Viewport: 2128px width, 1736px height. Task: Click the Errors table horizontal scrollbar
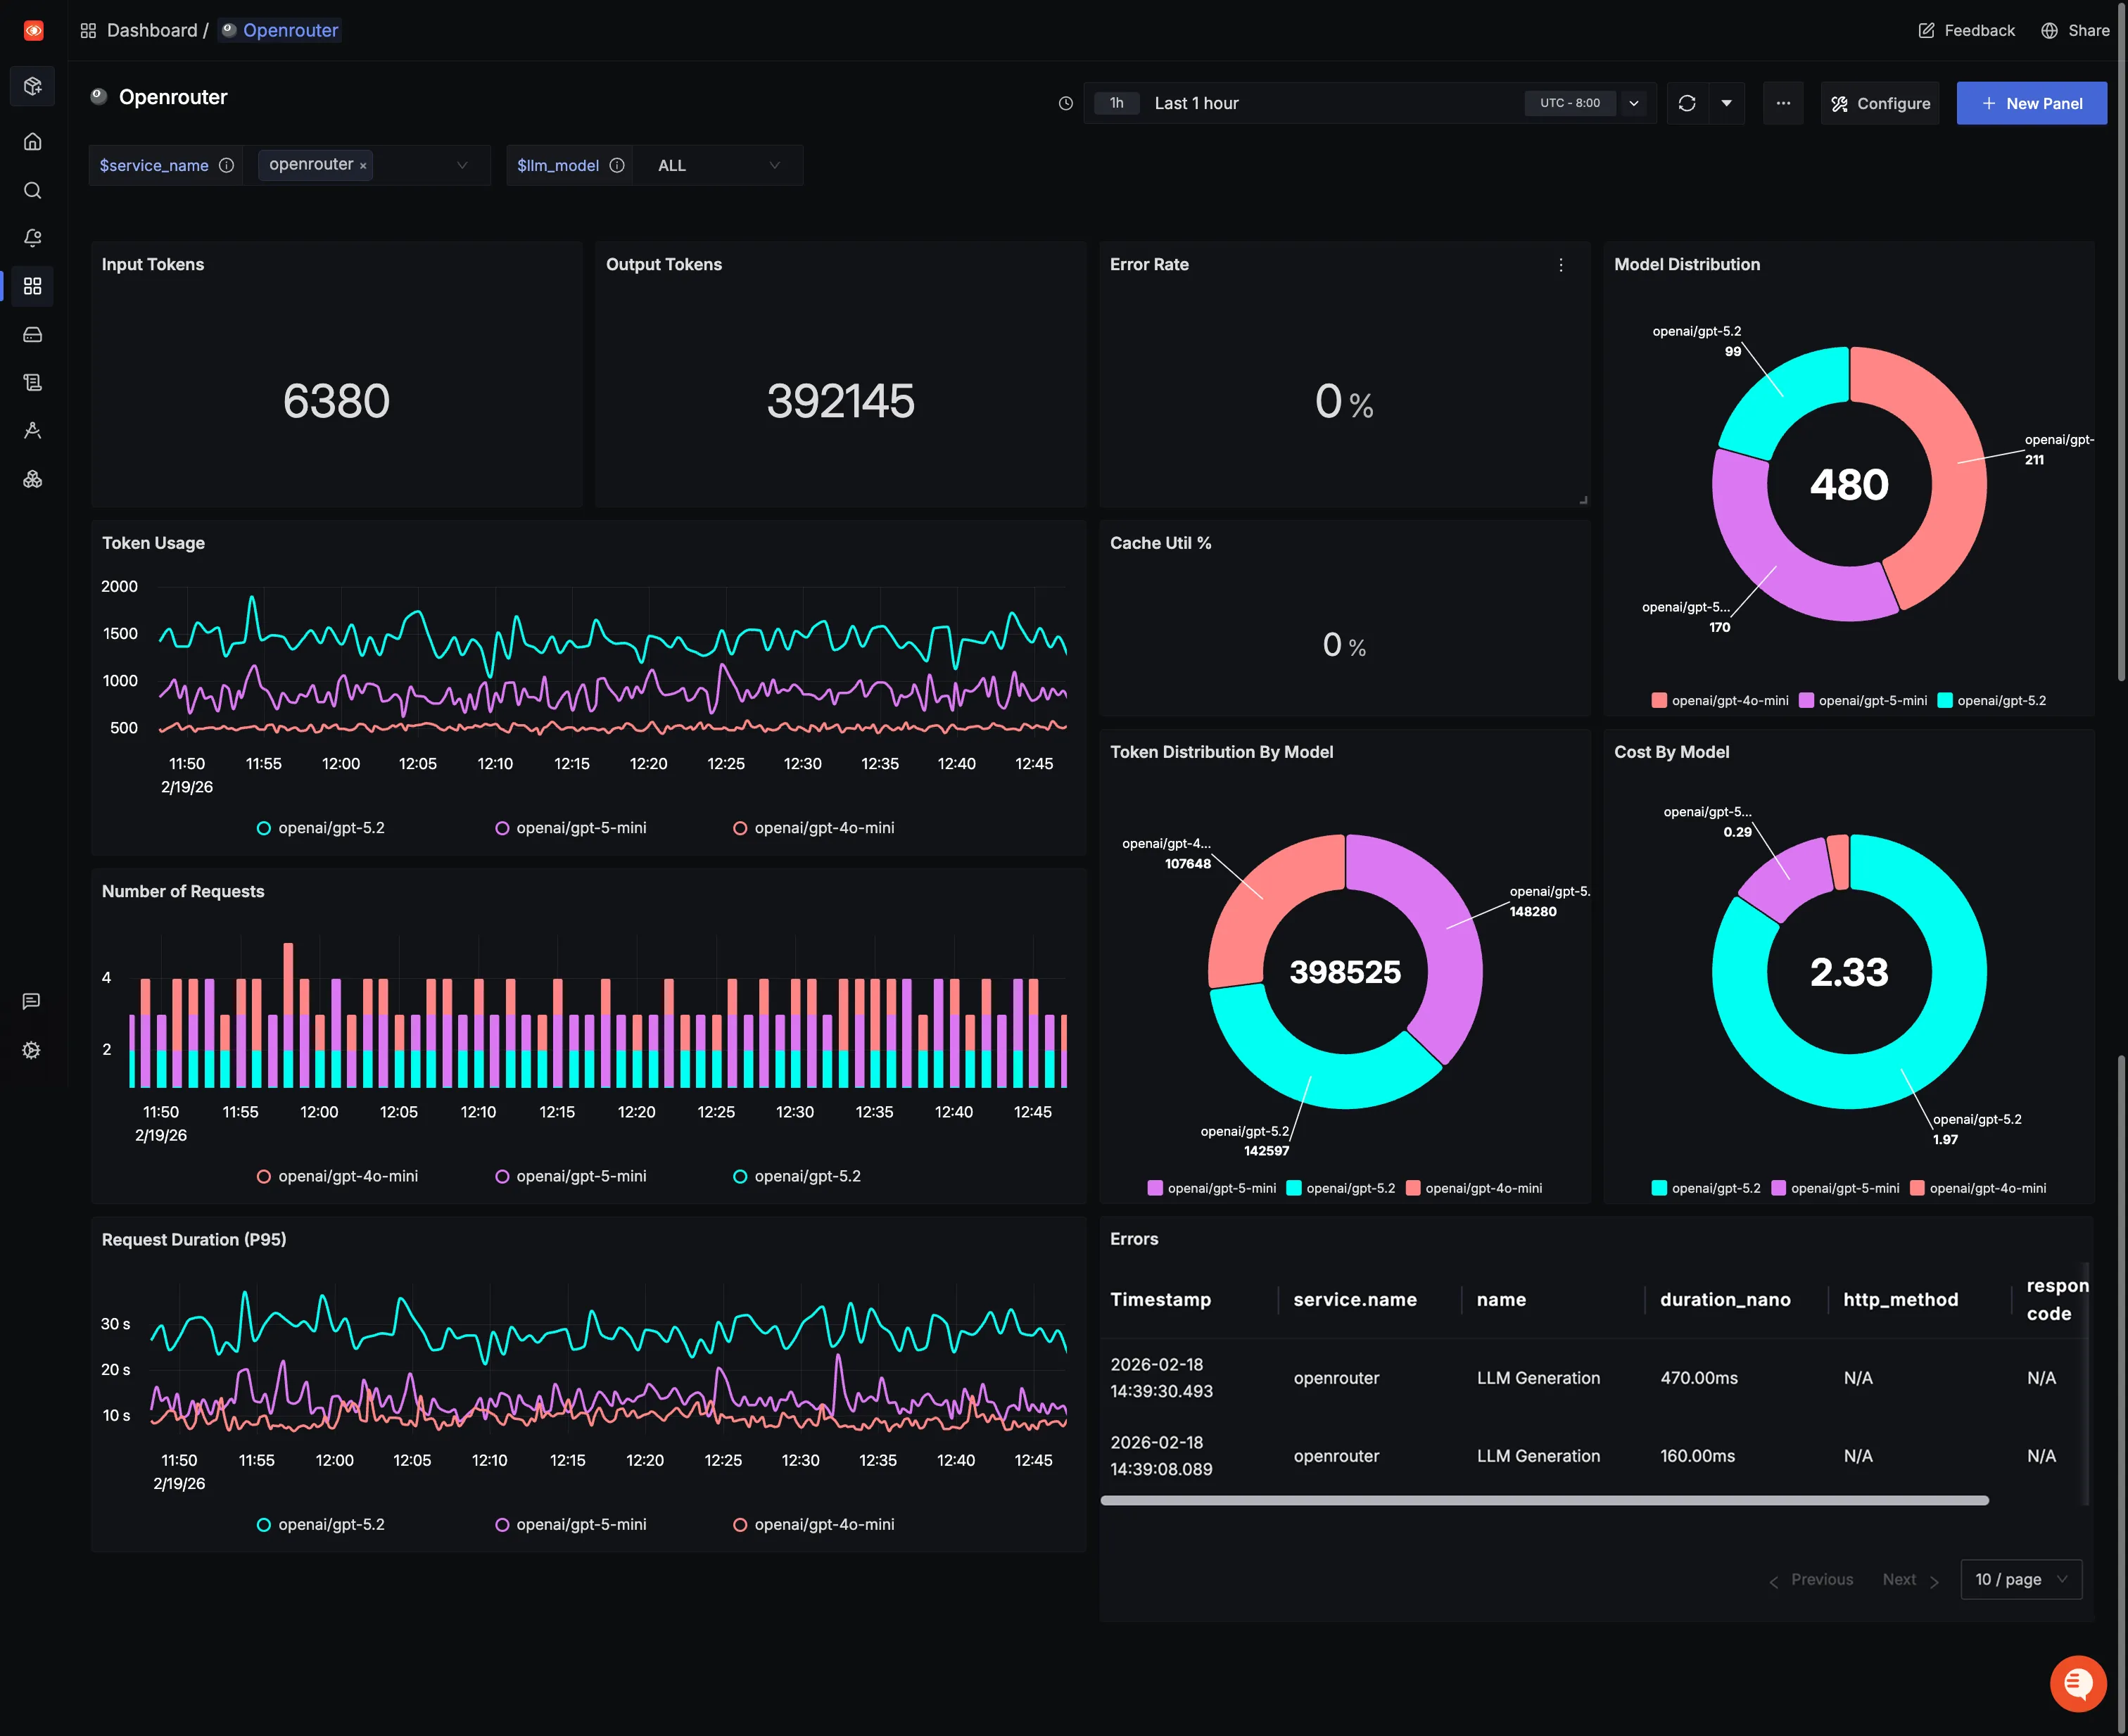[x=1546, y=1499]
